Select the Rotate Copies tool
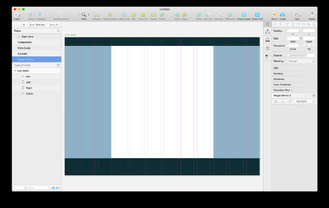The height and width of the screenshot is (208, 329). click(110, 15)
